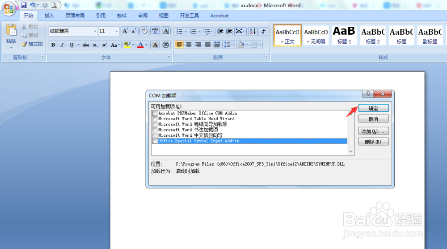Screen dimensions: 447x249
Task: Expand the font dialog launcher
Action: click(x=169, y=57)
